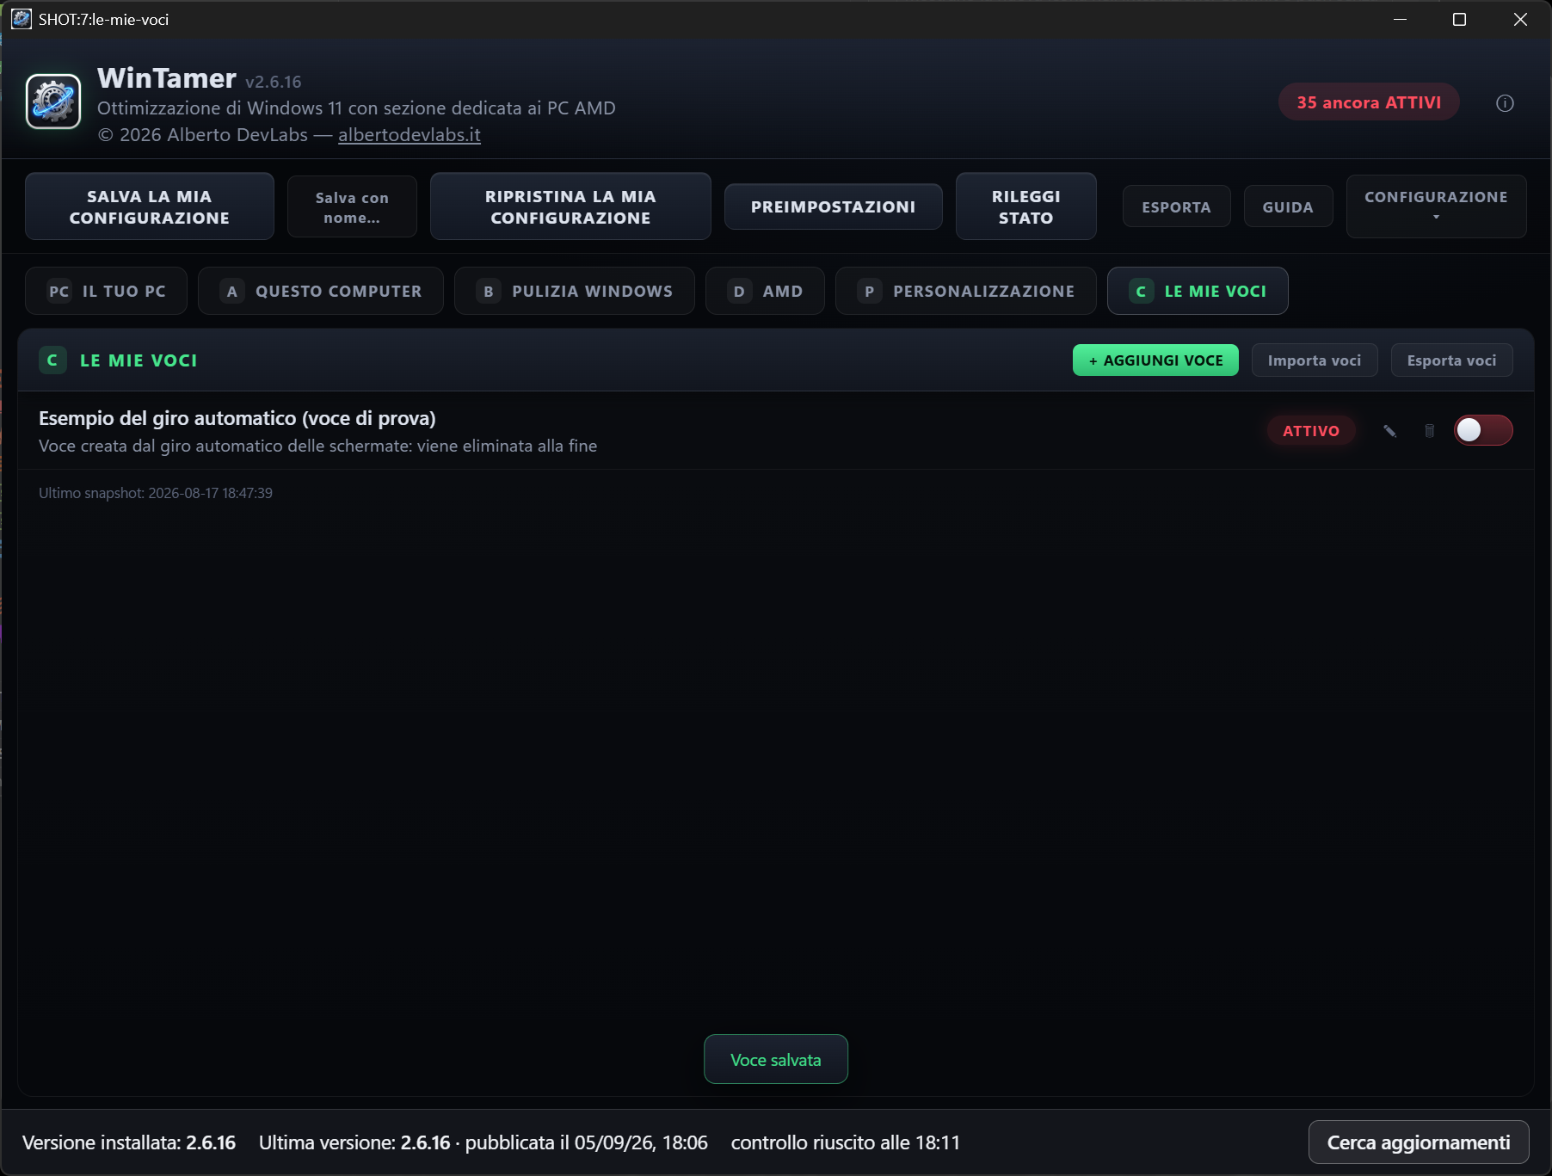
Task: Add a new entry with AGGIUNGI VOCE
Action: click(1155, 360)
